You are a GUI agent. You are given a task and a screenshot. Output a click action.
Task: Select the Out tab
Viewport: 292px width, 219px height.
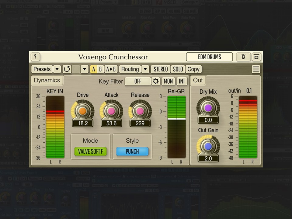[x=198, y=80]
